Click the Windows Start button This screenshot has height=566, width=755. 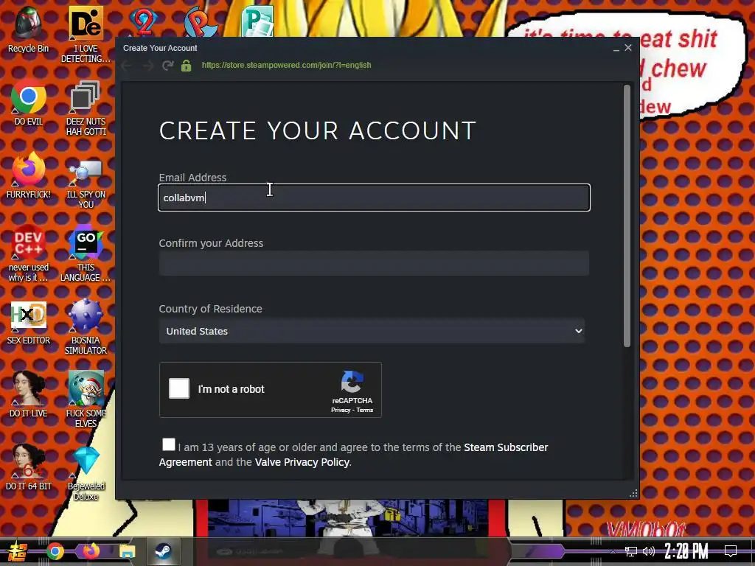point(16,551)
